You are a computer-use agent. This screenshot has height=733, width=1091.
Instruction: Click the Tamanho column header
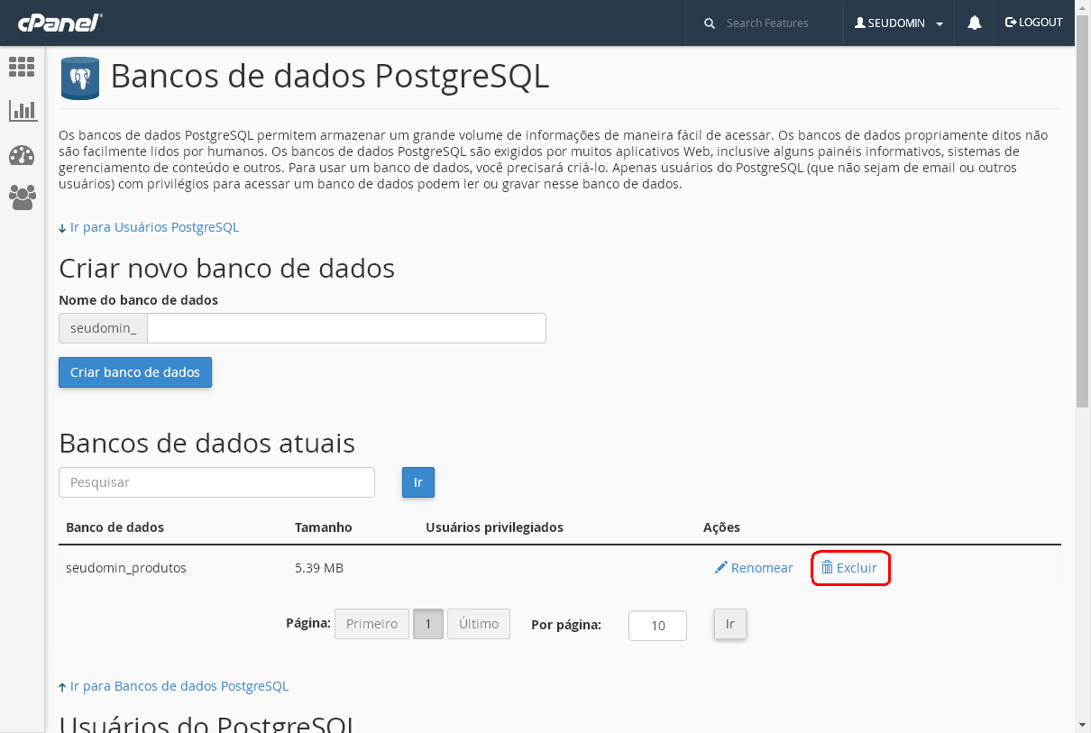(324, 527)
